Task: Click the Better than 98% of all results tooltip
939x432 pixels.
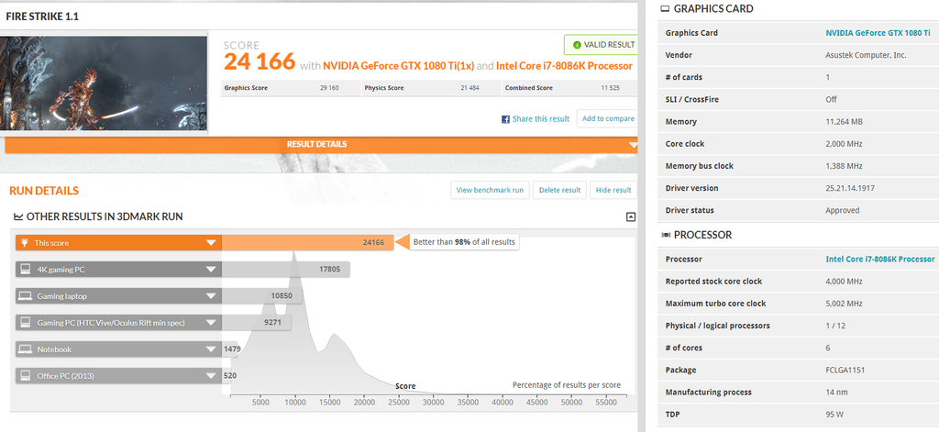Action: point(465,242)
